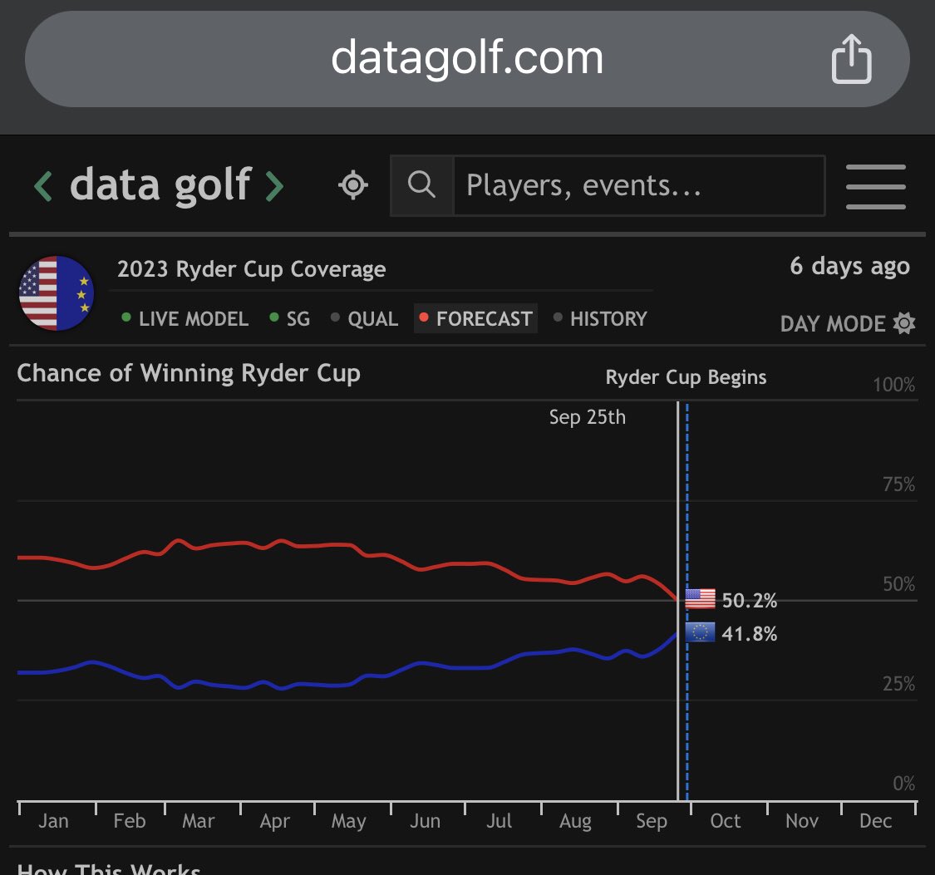The width and height of the screenshot is (935, 875).
Task: Click the red USA probability line
Action: click(x=346, y=547)
